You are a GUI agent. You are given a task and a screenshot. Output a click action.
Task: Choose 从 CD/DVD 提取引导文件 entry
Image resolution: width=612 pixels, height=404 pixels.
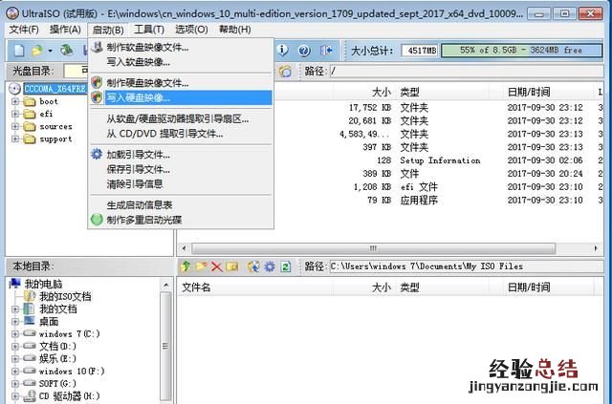(164, 134)
